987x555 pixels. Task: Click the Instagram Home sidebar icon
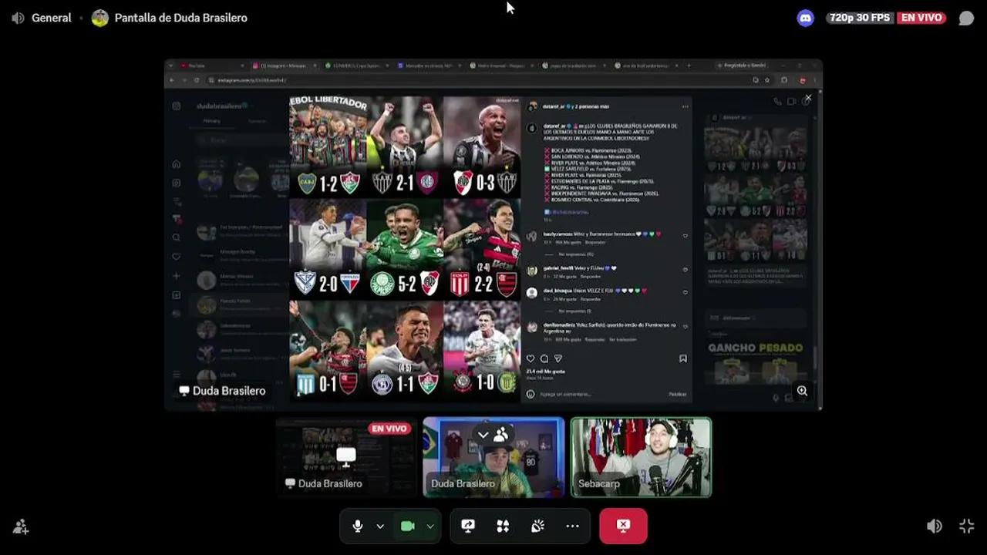[177, 164]
